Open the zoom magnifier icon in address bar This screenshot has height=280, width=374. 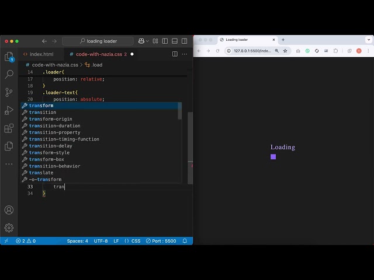click(276, 51)
